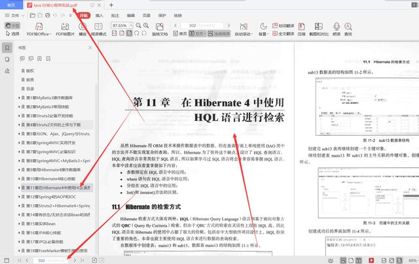Click the 压缩 compress icon
Viewport: 419px width, 264px height.
click(x=301, y=29)
